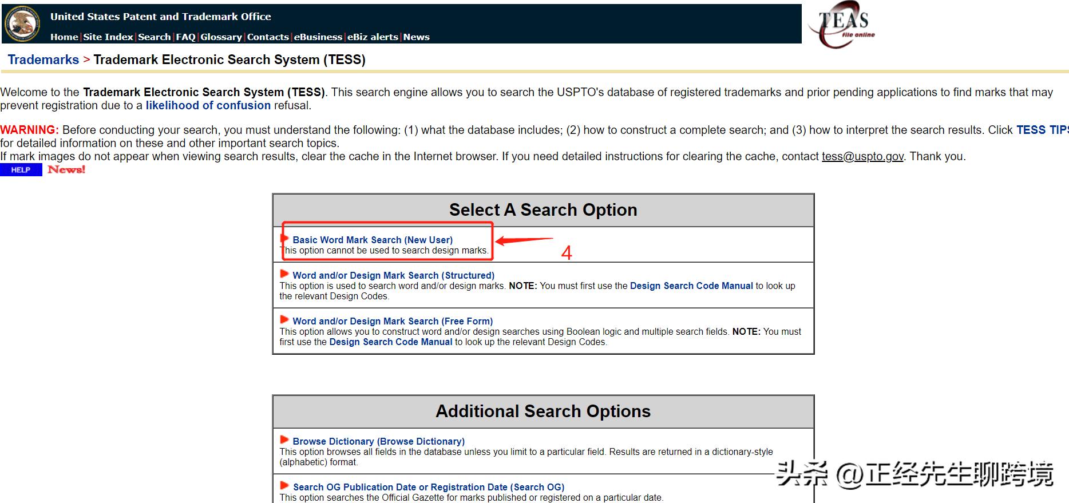Click the USPTO eagle seal logo
Image resolution: width=1069 pixels, height=503 pixels.
(x=22, y=23)
